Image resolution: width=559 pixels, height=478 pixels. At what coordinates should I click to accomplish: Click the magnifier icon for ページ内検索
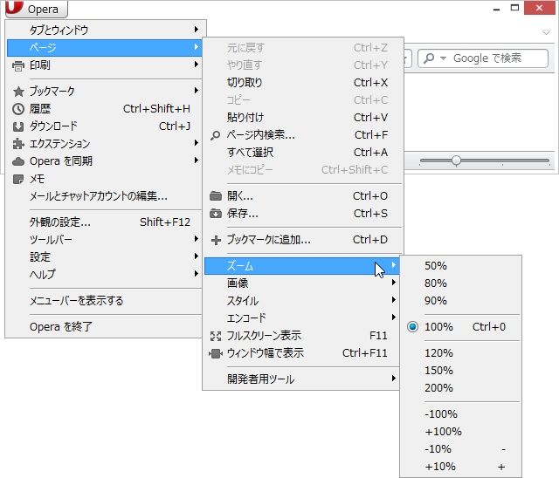coord(216,135)
